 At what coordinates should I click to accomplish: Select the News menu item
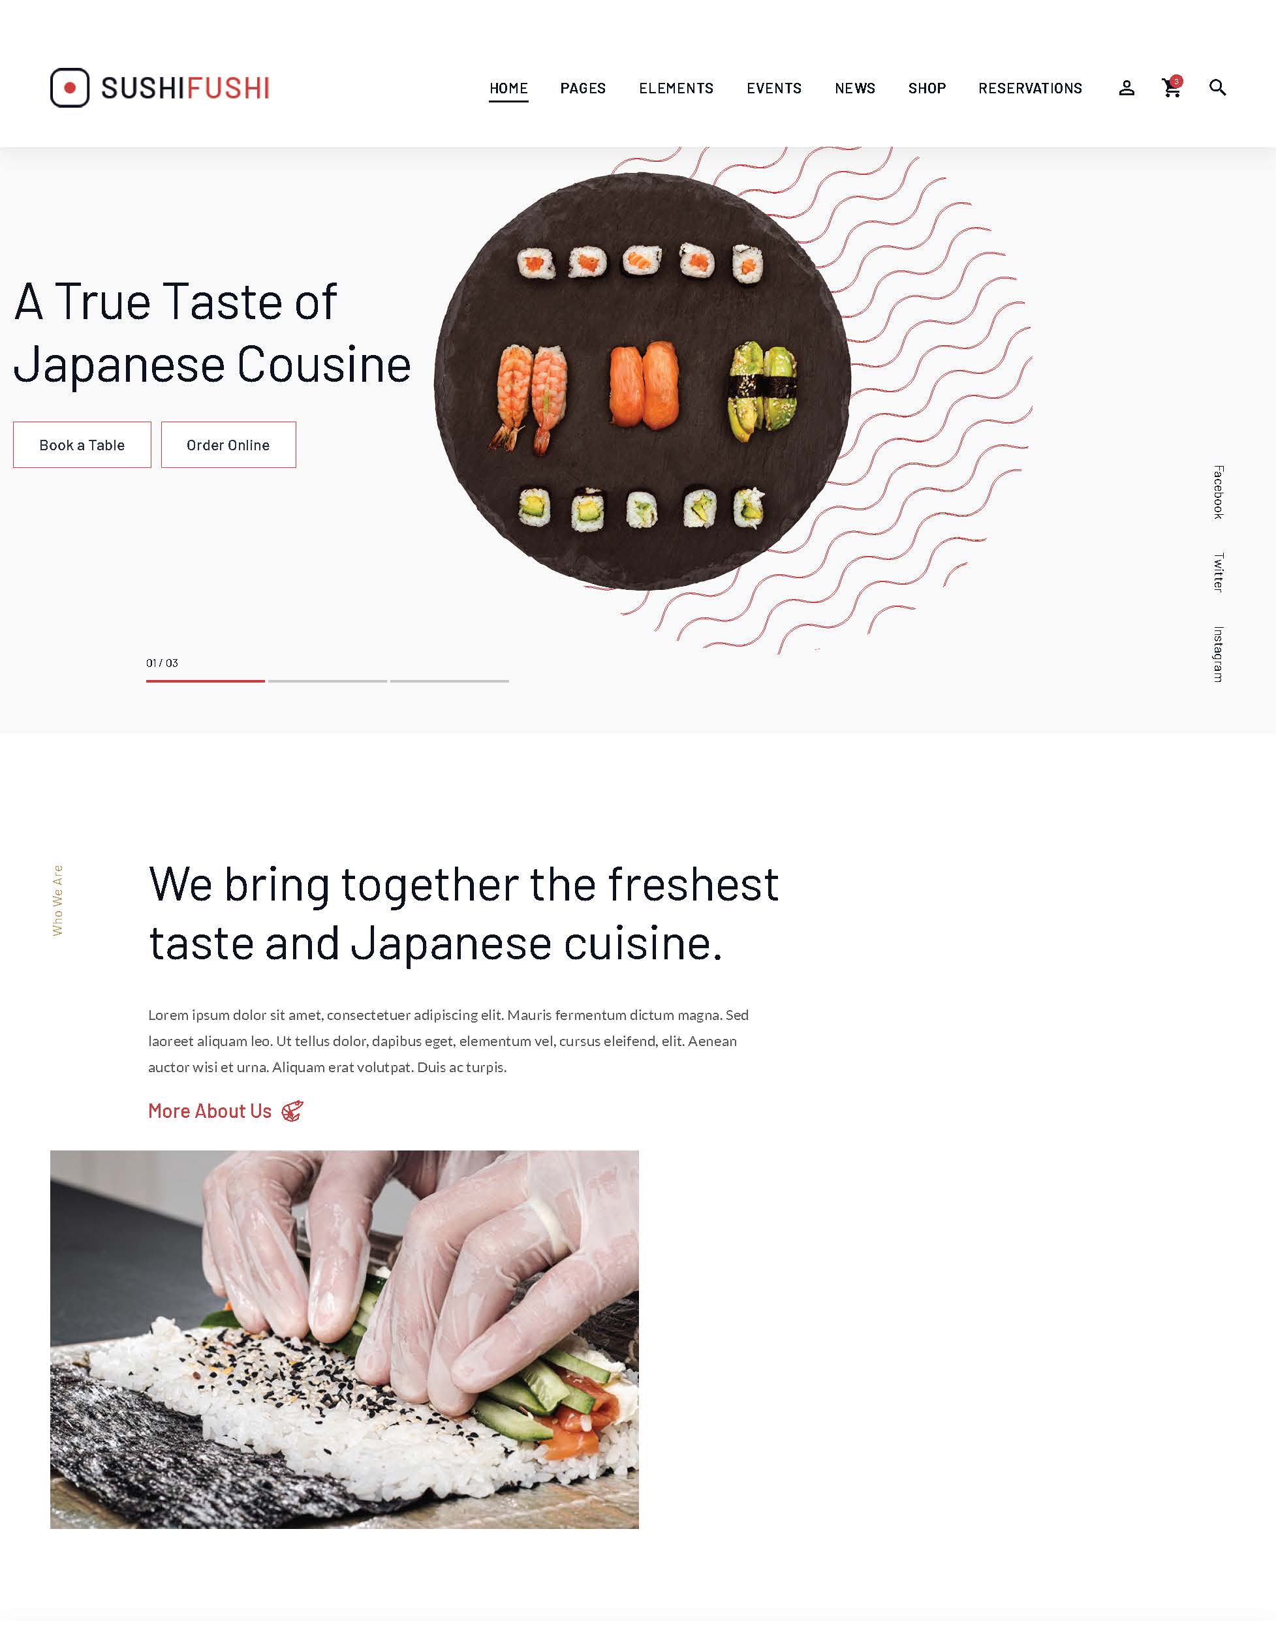coord(855,89)
